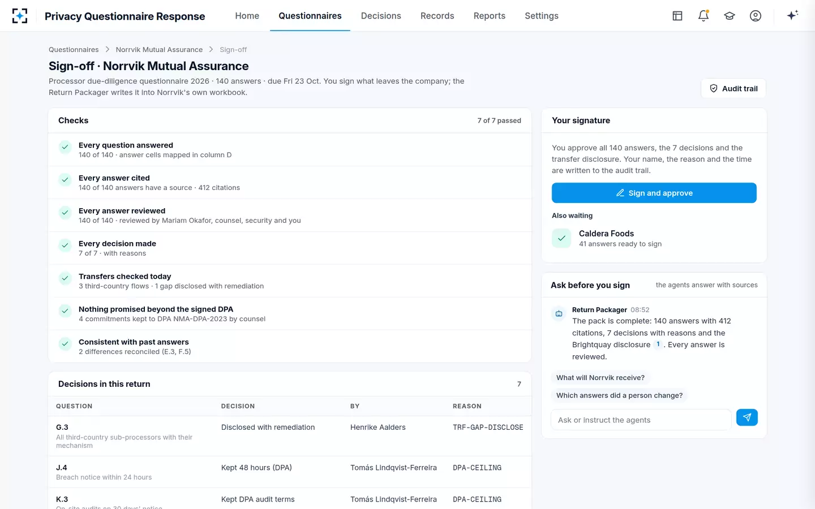This screenshot has height=509, width=815.
Task: Open the Settings tab
Action: coord(542,16)
